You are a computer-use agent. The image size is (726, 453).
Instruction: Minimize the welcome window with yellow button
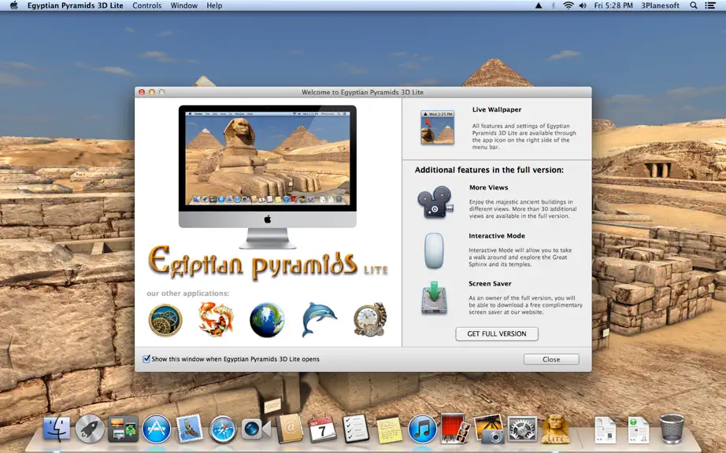(x=151, y=92)
